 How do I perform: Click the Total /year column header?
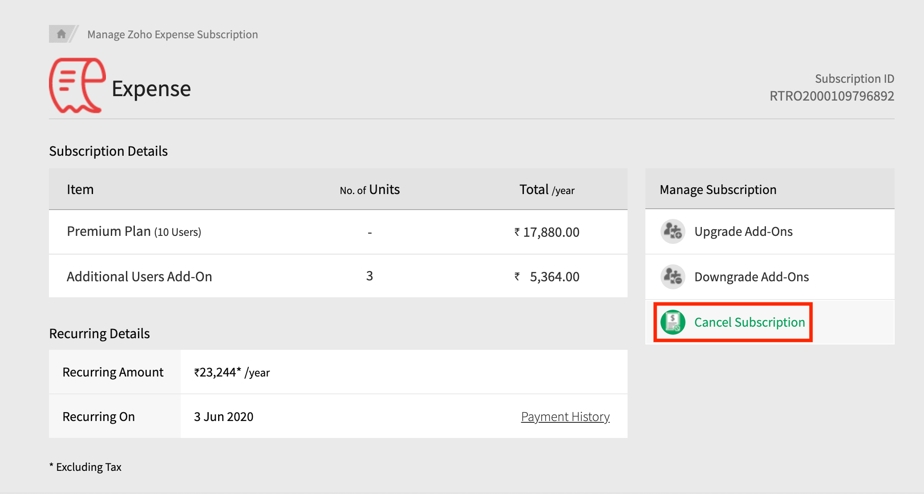[x=547, y=190]
